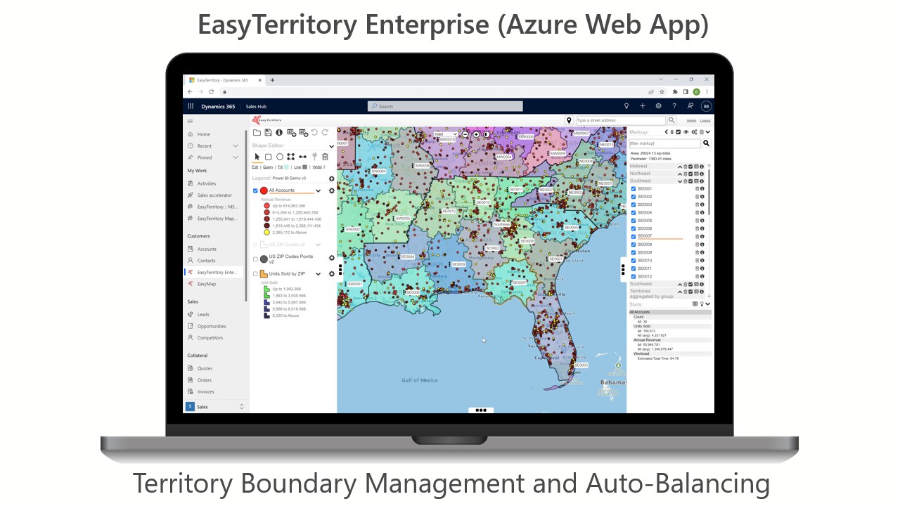900x506 pixels.
Task: Collapse the Southeast territory group
Action: 680,181
